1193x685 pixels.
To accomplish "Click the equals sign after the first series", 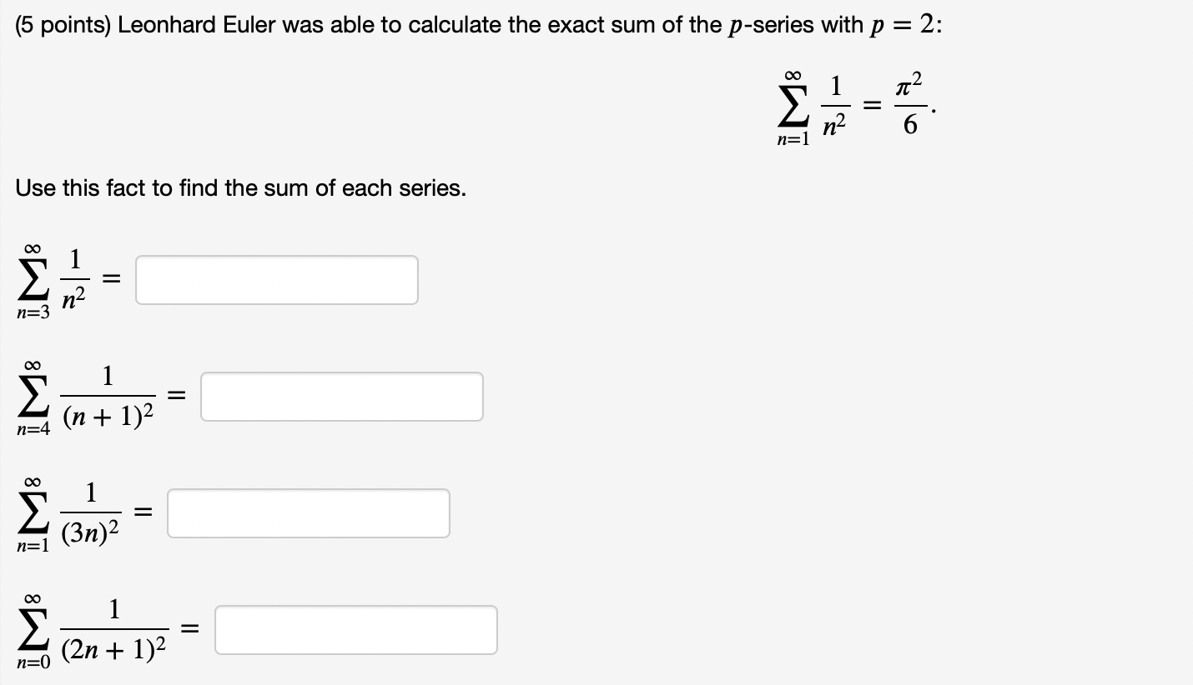I will coord(110,279).
